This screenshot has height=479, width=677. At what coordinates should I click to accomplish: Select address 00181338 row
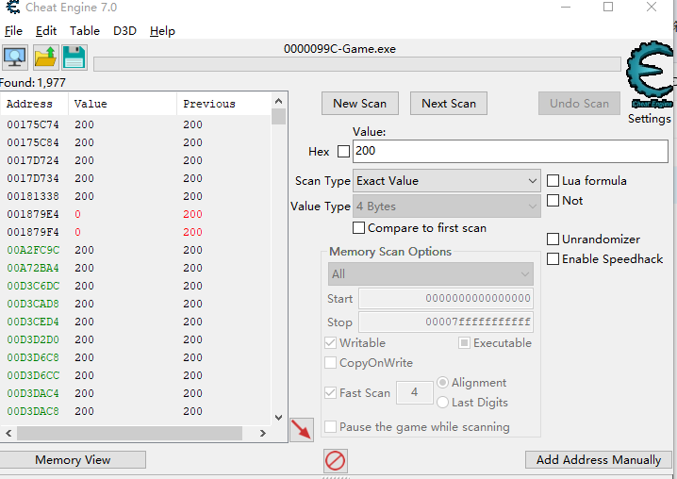click(x=136, y=196)
